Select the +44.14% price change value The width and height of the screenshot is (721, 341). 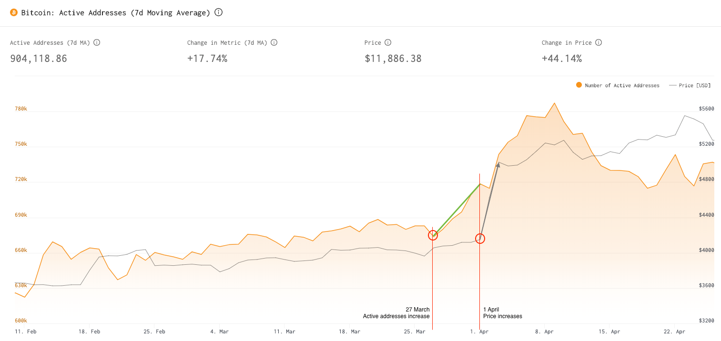pyautogui.click(x=562, y=59)
